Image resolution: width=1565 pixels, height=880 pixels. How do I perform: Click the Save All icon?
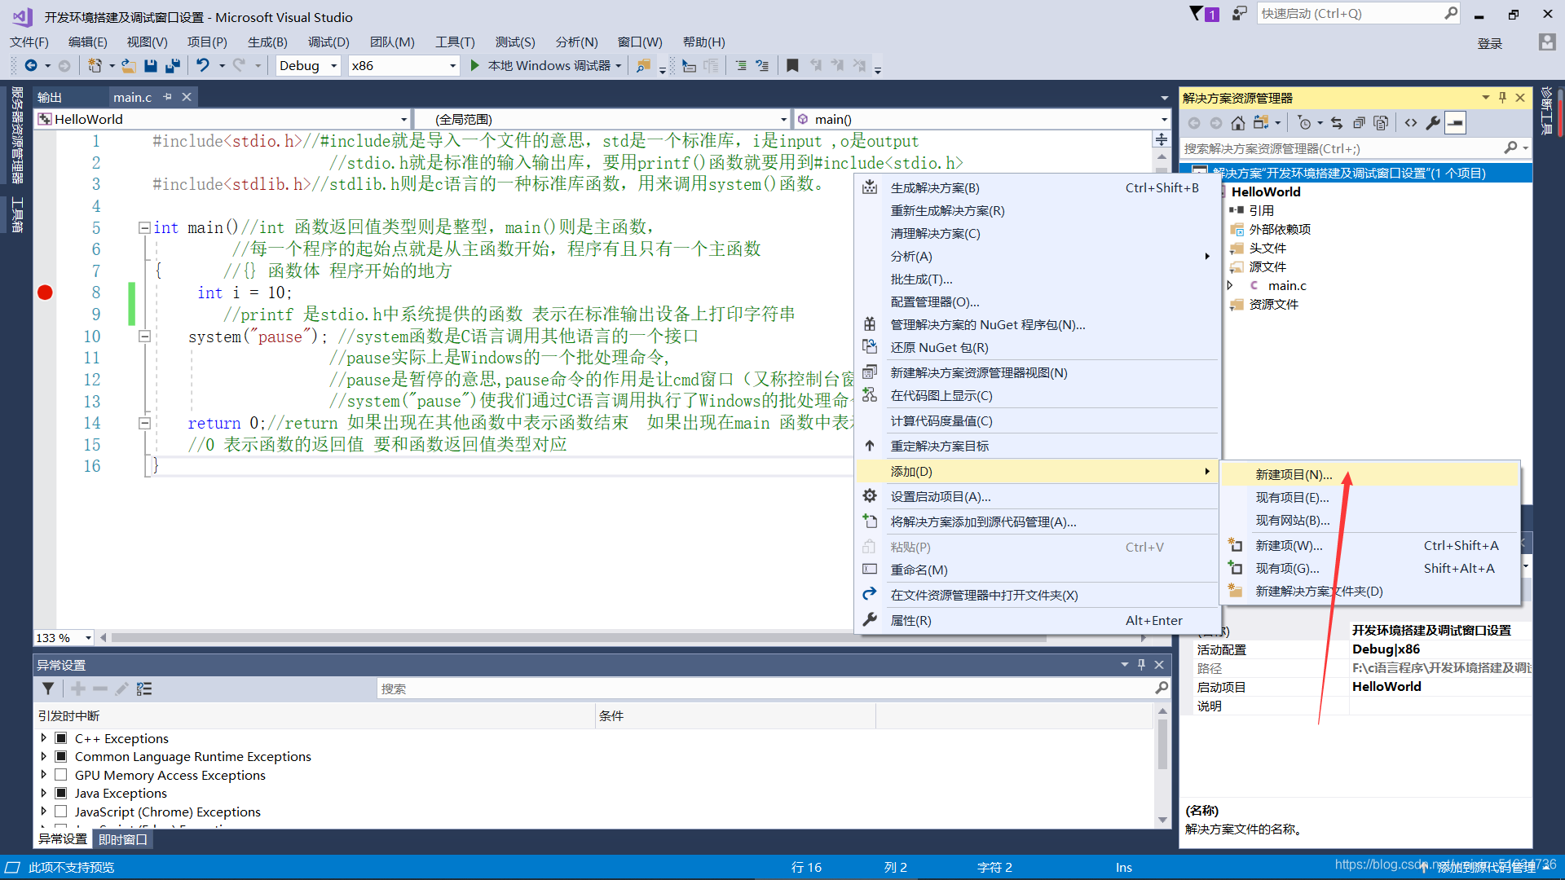pyautogui.click(x=173, y=66)
